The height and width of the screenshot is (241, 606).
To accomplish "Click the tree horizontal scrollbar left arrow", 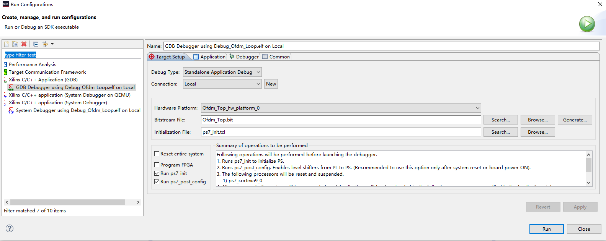I will point(7,202).
